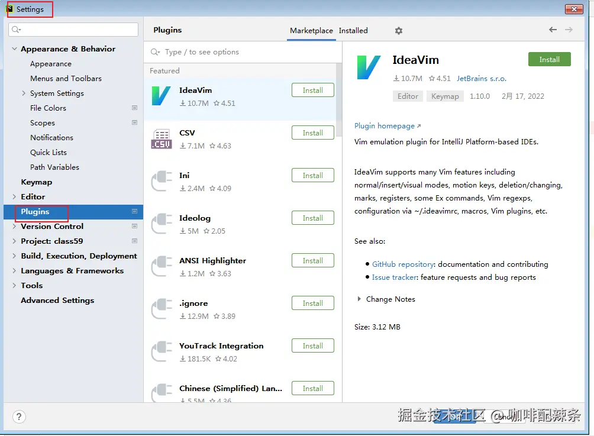Install the Ini plugin
The height and width of the screenshot is (436, 594).
313,175
